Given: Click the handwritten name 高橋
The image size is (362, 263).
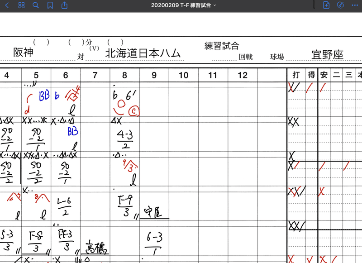Looking at the screenshot, I should coord(96,247).
